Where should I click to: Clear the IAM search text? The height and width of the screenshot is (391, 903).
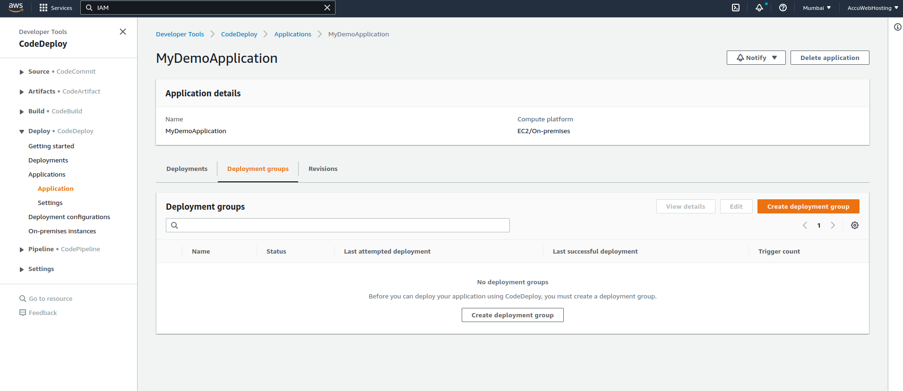click(327, 8)
